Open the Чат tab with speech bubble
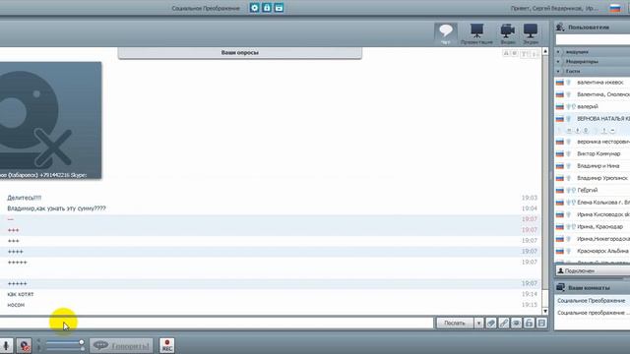Screen dimensions: 630x354 tap(446, 33)
